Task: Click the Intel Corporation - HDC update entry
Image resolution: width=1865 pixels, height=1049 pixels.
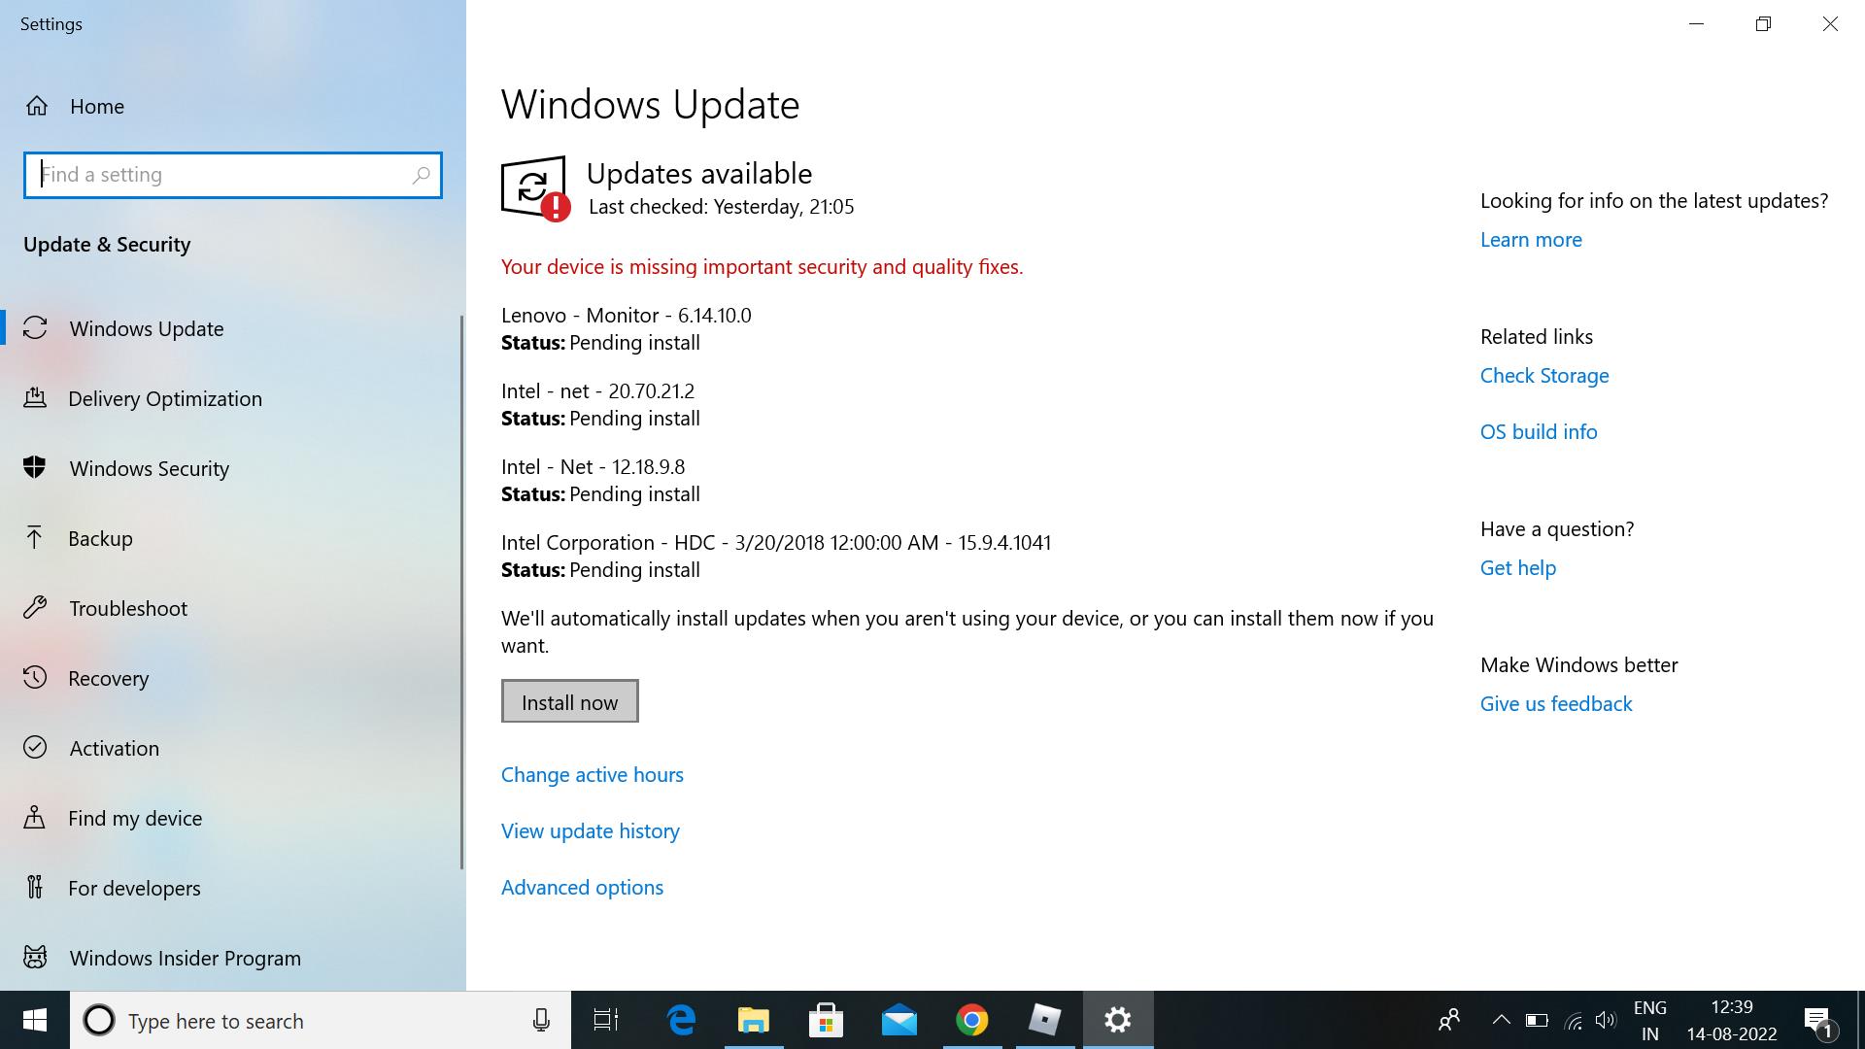Action: [776, 543]
